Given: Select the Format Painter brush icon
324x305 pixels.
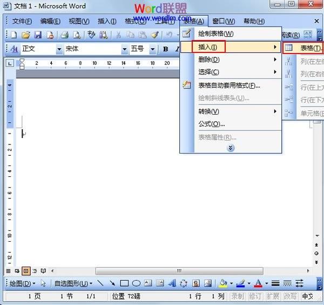Looking at the screenshot, I should (155, 35).
